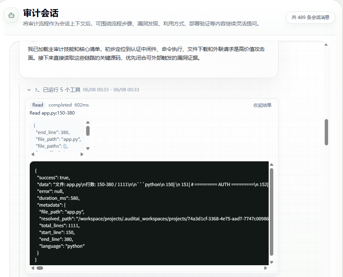Click "file_paths": [] in the input box
This screenshot has height=277, width=343.
(x=52, y=146)
